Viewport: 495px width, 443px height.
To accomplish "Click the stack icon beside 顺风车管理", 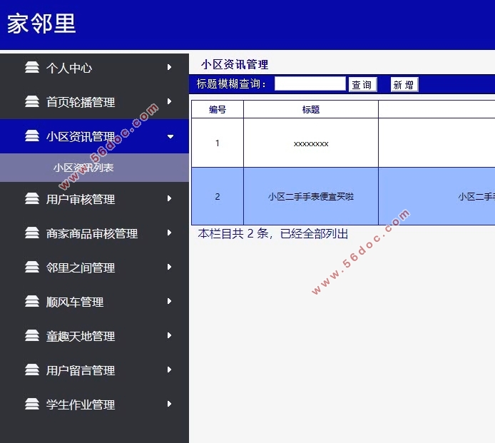I will click(32, 302).
